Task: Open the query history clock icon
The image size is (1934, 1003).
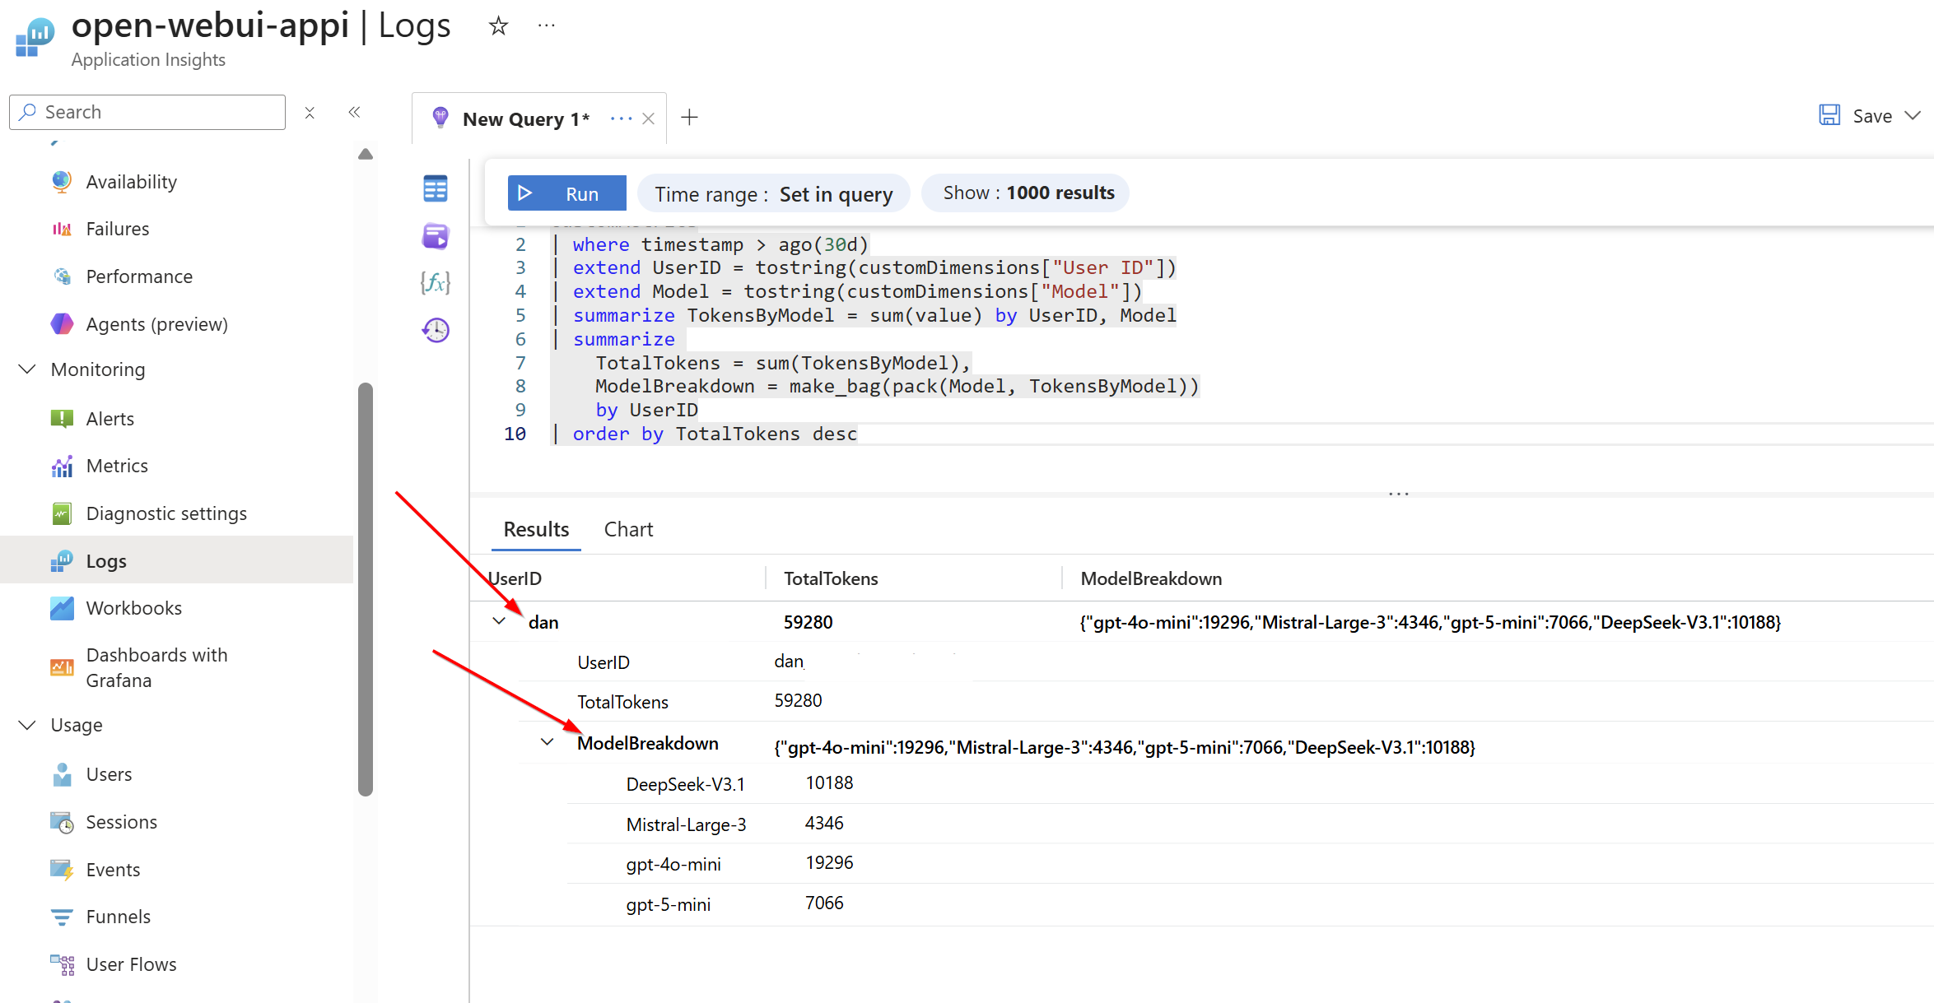Action: (x=436, y=331)
